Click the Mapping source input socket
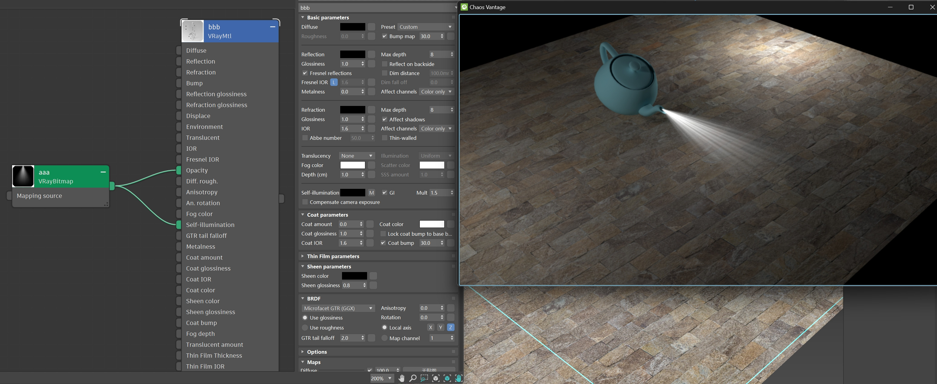The height and width of the screenshot is (384, 937). click(x=9, y=196)
